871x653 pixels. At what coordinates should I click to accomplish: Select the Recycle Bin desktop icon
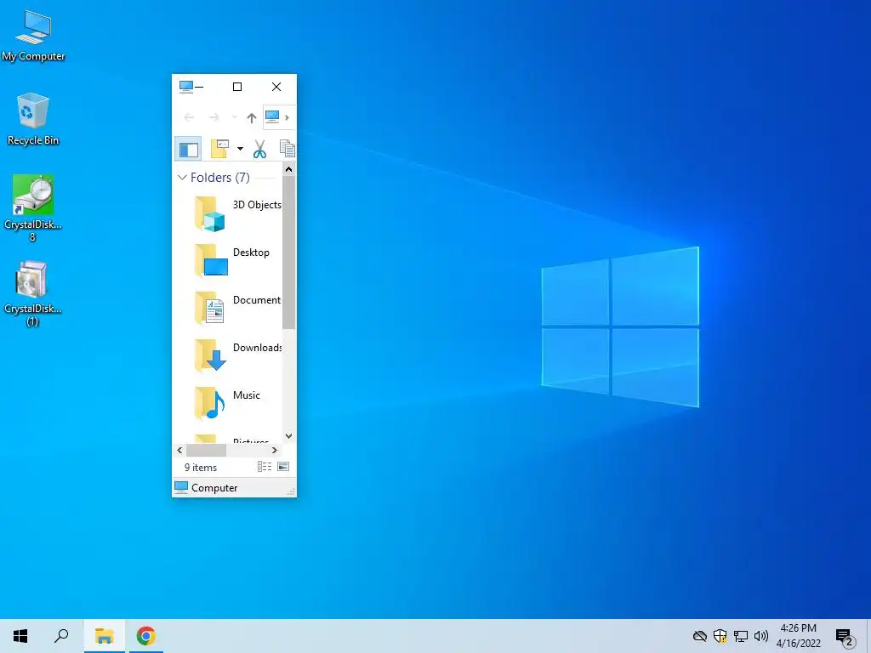(x=33, y=119)
